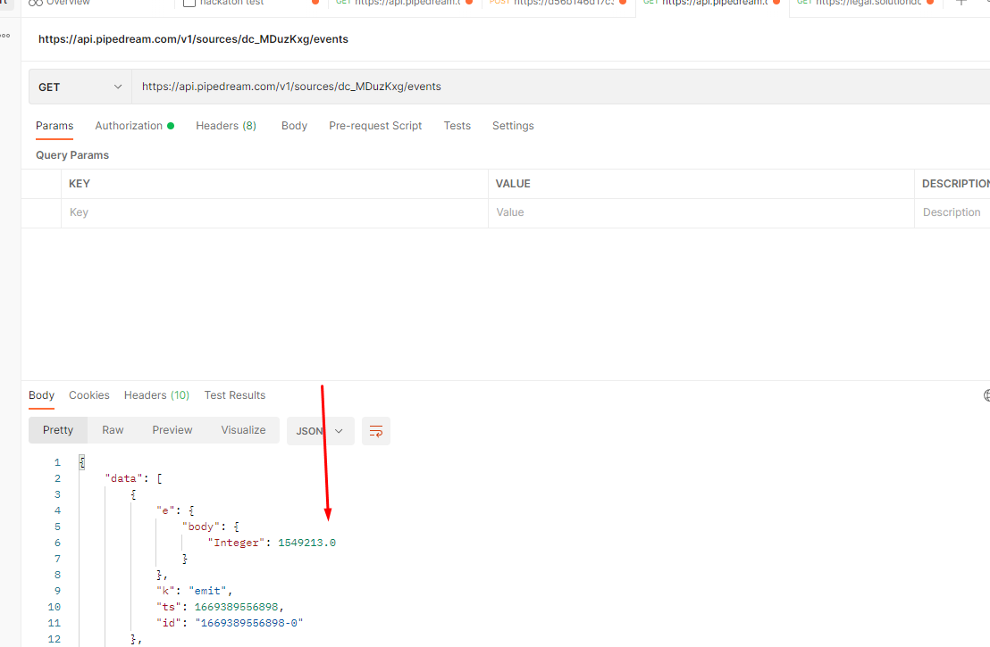
Task: Click the "id": "1669389556898-0" line
Action: coord(230,623)
